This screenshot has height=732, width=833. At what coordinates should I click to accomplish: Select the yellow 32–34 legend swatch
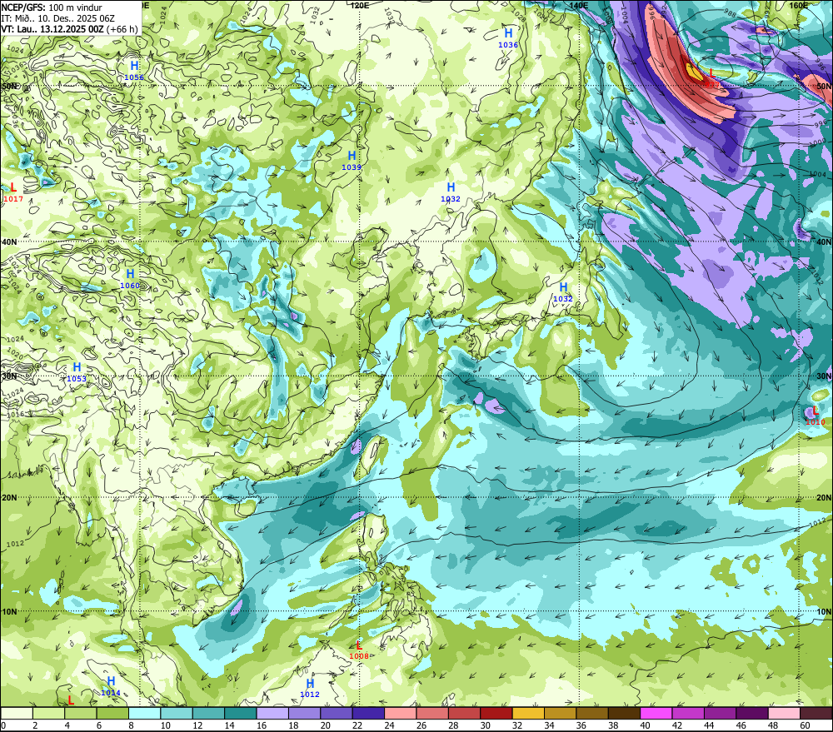528,714
